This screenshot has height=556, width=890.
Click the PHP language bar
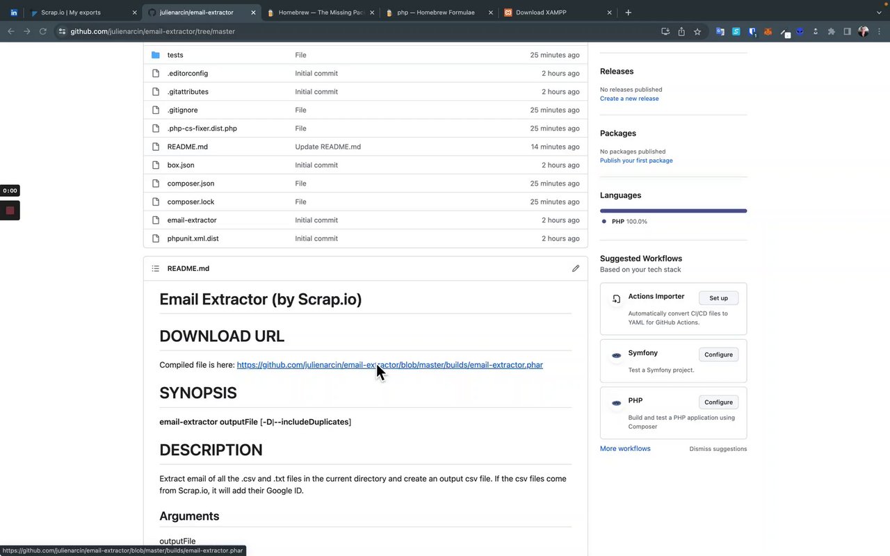(673, 211)
